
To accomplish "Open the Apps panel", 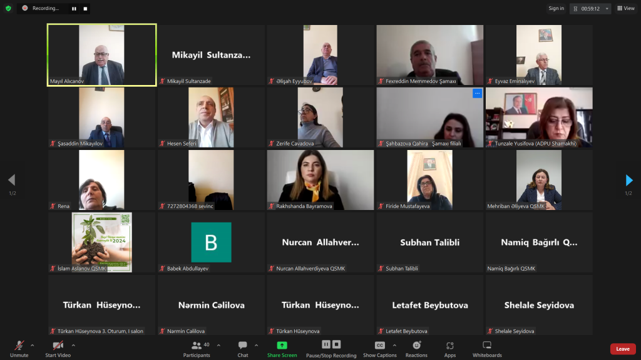I will click(x=449, y=349).
